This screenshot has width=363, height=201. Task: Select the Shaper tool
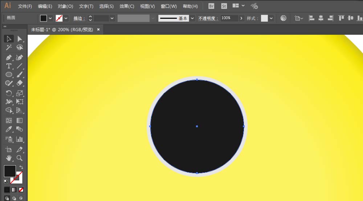coord(9,83)
